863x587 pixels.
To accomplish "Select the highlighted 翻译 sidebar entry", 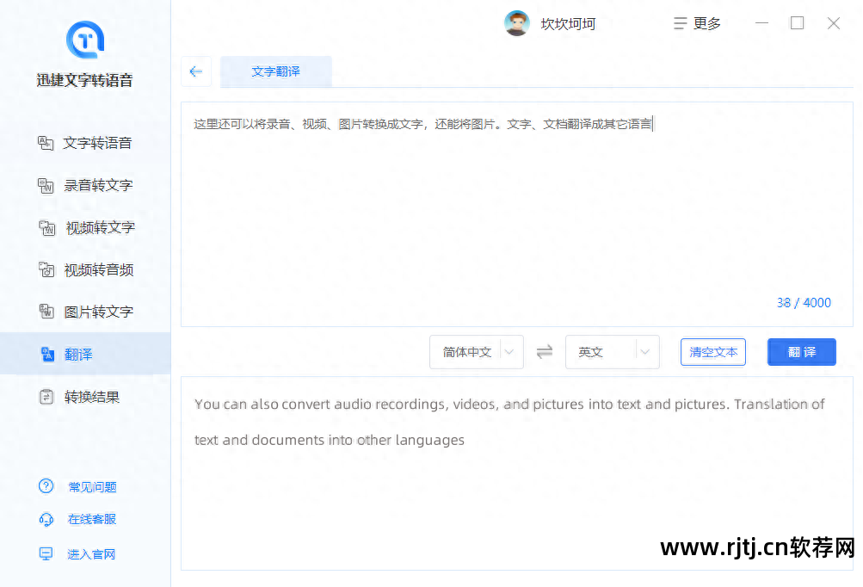I will coord(86,354).
